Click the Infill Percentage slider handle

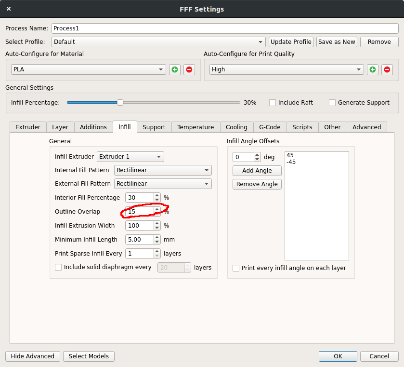pyautogui.click(x=120, y=102)
